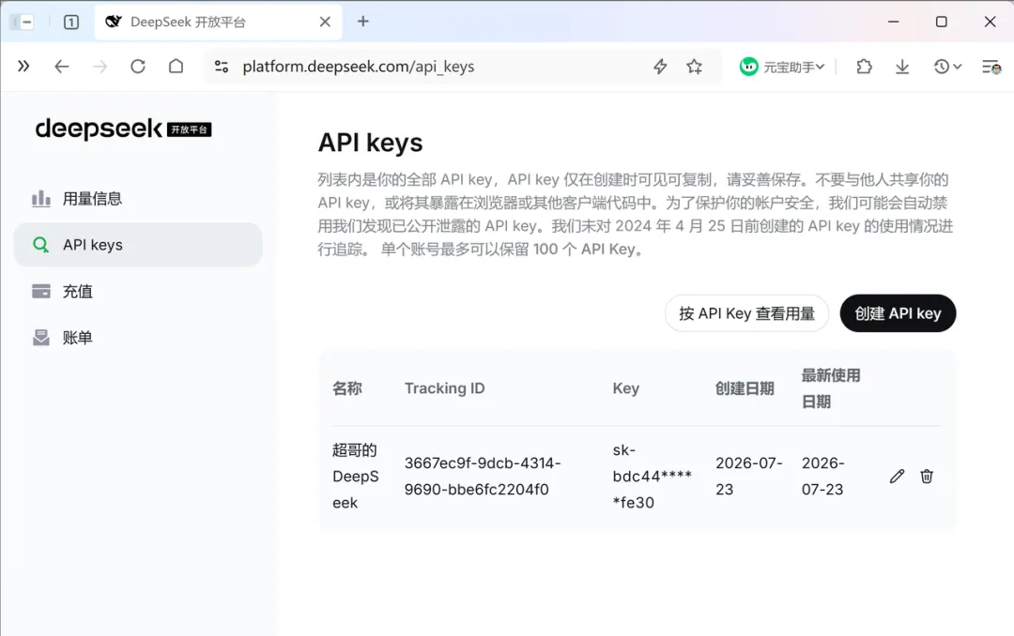The height and width of the screenshot is (636, 1014).
Task: Click the site settings icon in address bar
Action: pyautogui.click(x=222, y=67)
